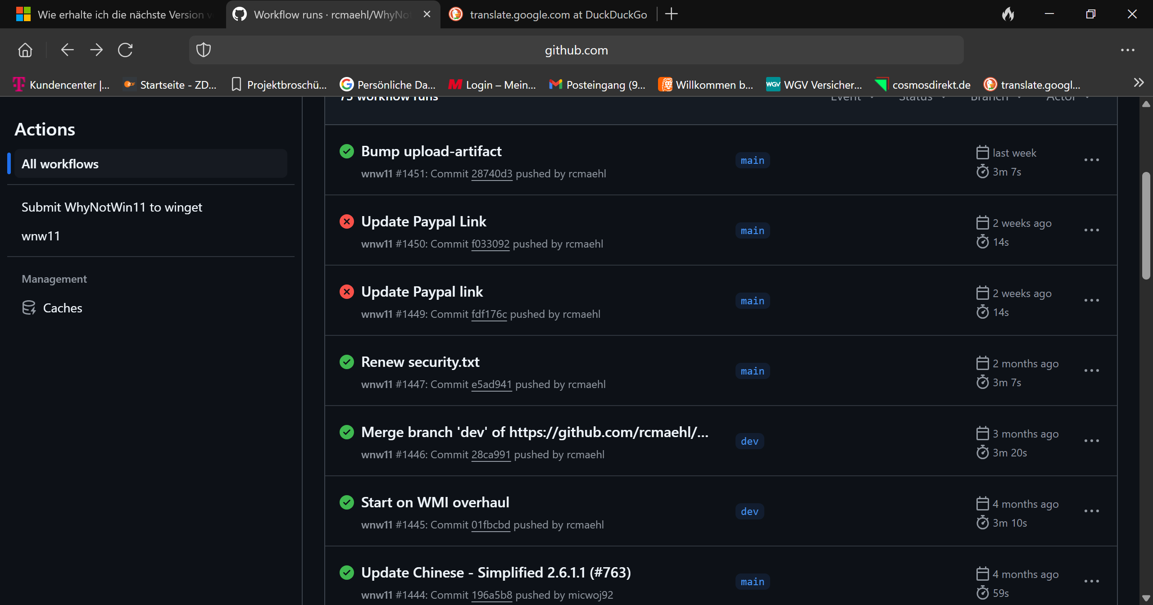The image size is (1153, 605).
Task: Select wnw11 workflow in sidebar
Action: click(x=41, y=236)
